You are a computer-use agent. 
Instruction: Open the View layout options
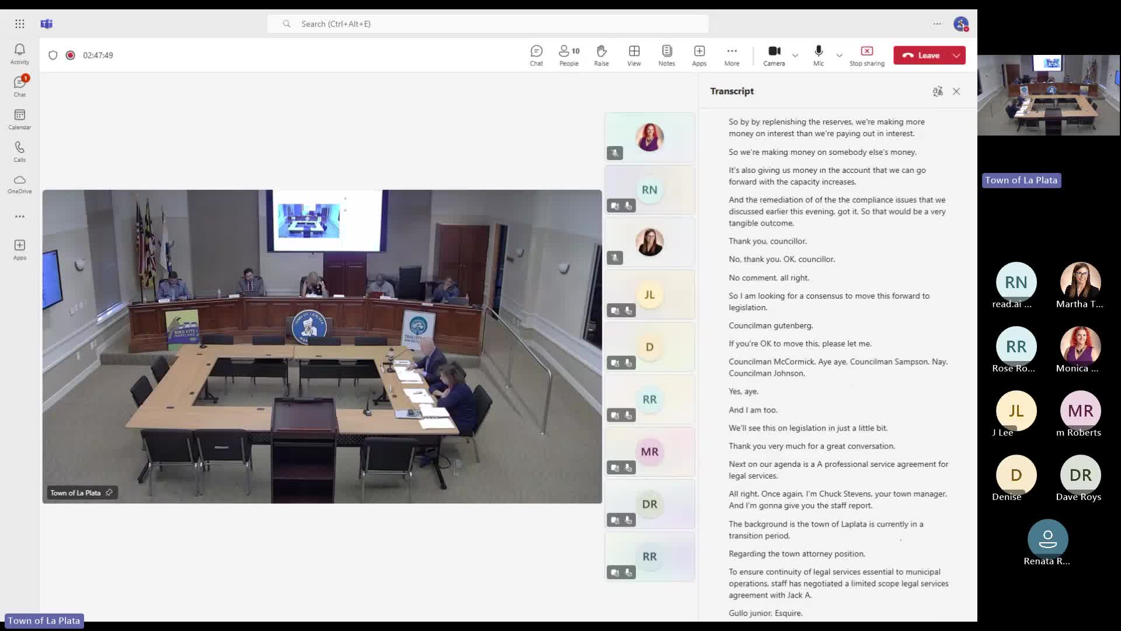634,56
